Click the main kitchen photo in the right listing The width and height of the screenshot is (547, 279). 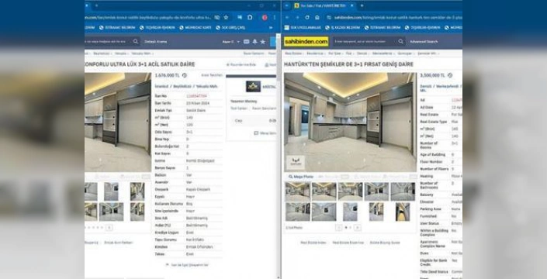(350, 122)
